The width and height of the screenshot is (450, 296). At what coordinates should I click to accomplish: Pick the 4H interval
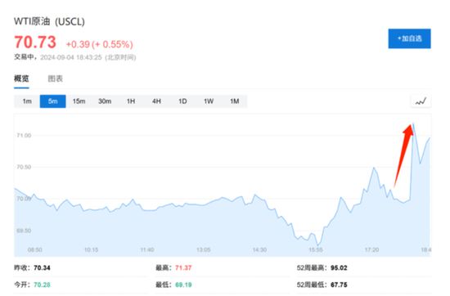(157, 101)
